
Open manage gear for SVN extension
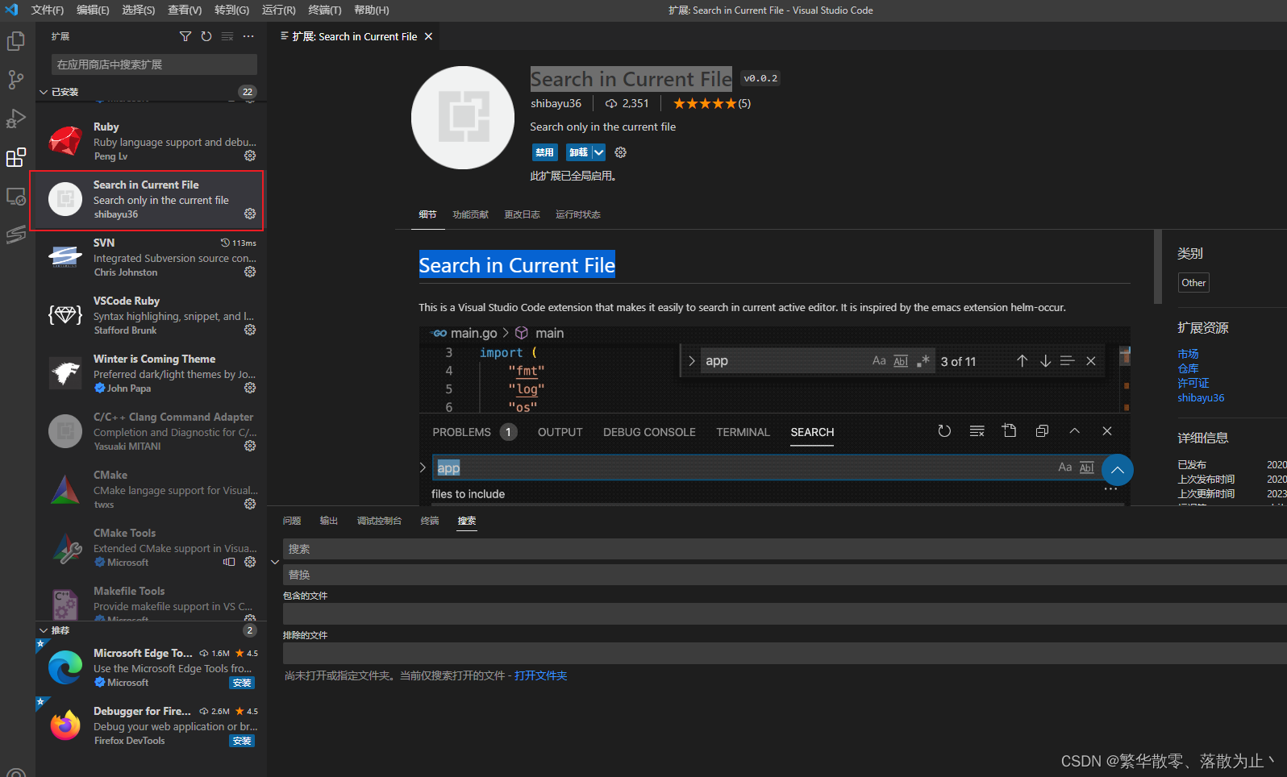coord(250,272)
